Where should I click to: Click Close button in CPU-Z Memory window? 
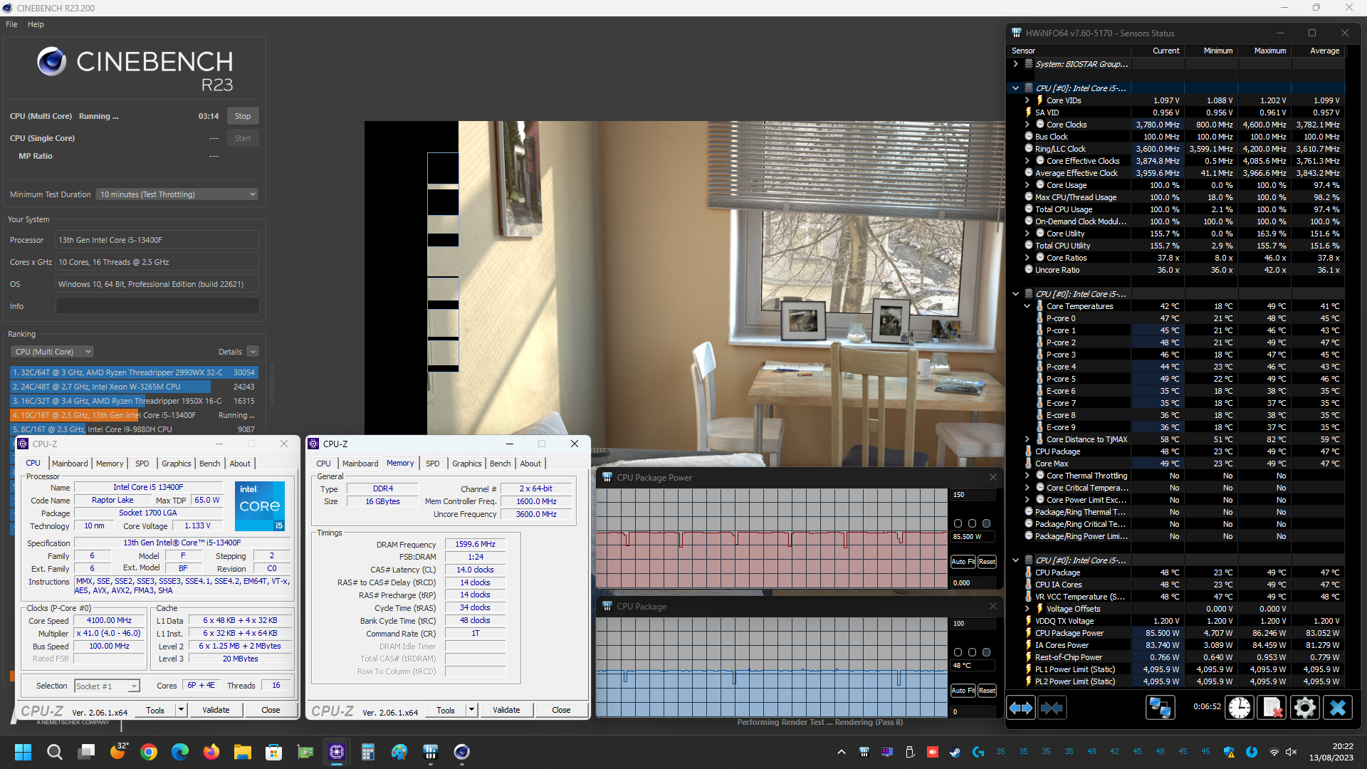(x=561, y=710)
